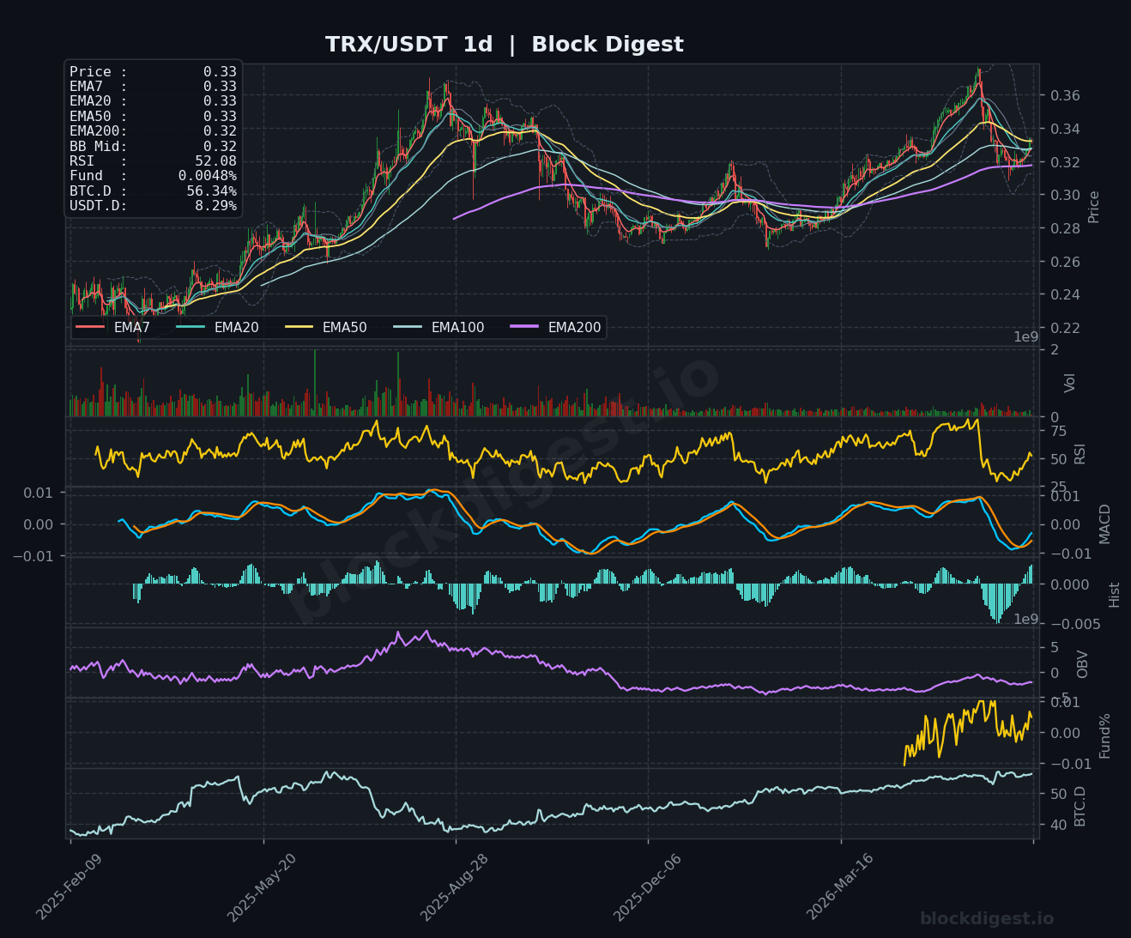Click the Fund% panel axis label

pos(1104,735)
